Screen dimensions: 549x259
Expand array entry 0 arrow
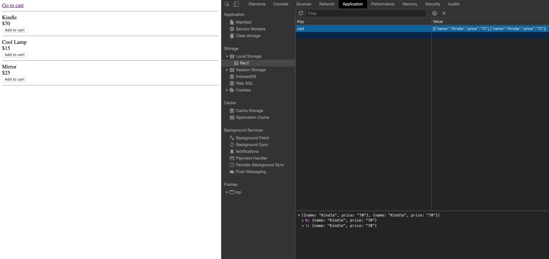(303, 221)
